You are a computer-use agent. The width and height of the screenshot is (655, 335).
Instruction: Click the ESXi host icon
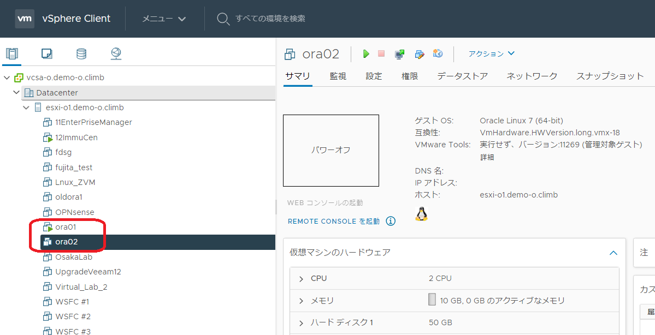point(38,107)
